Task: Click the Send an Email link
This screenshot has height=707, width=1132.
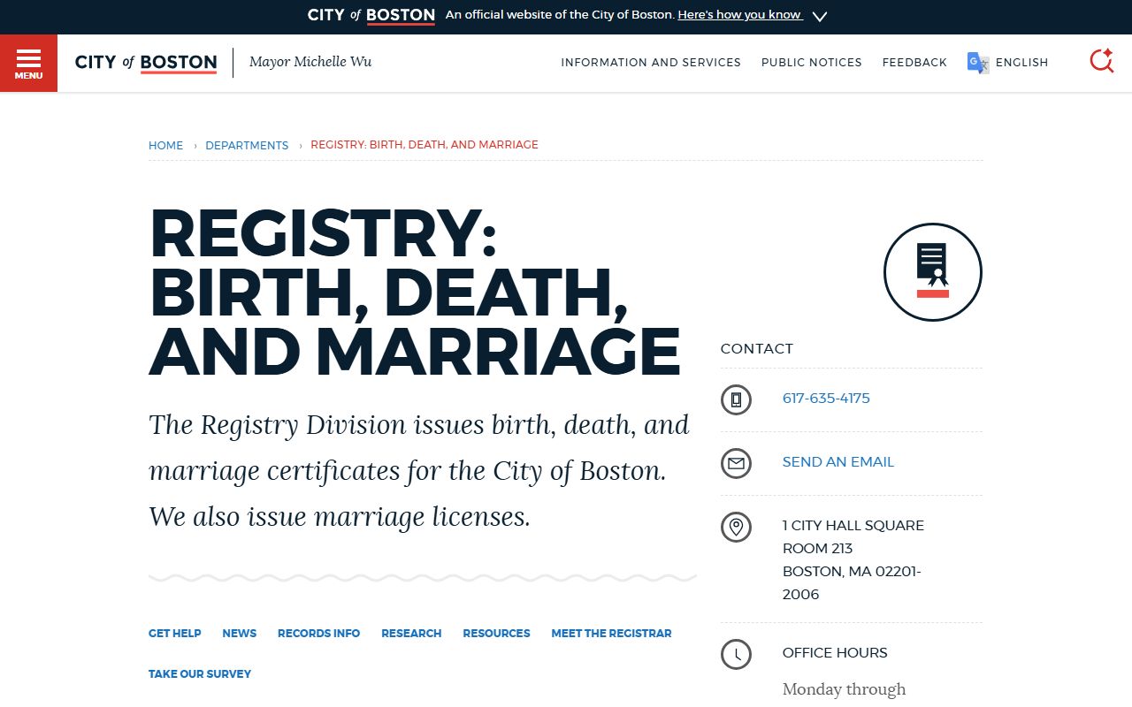Action: [x=838, y=462]
